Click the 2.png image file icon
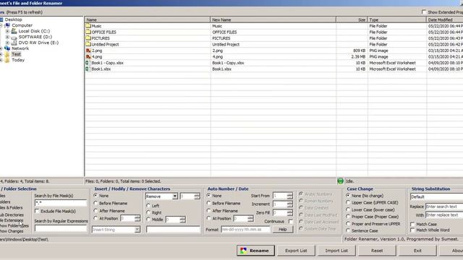 pos(88,51)
